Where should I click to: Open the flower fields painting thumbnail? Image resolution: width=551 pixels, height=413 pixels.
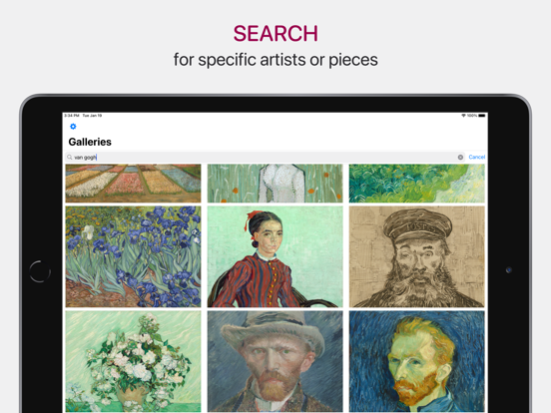(133, 184)
